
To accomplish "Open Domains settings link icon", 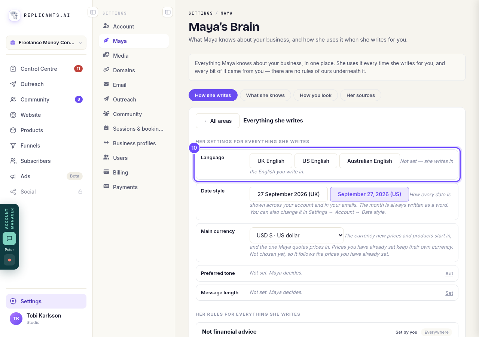I will [x=106, y=70].
